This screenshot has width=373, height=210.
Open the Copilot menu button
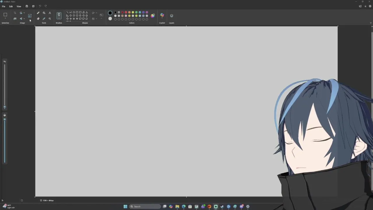tap(162, 15)
